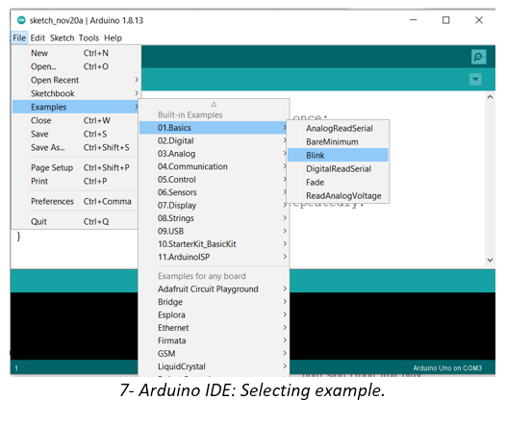Click editor scrollbar down arrow
Screen dimensions: 532x425
click(490, 261)
